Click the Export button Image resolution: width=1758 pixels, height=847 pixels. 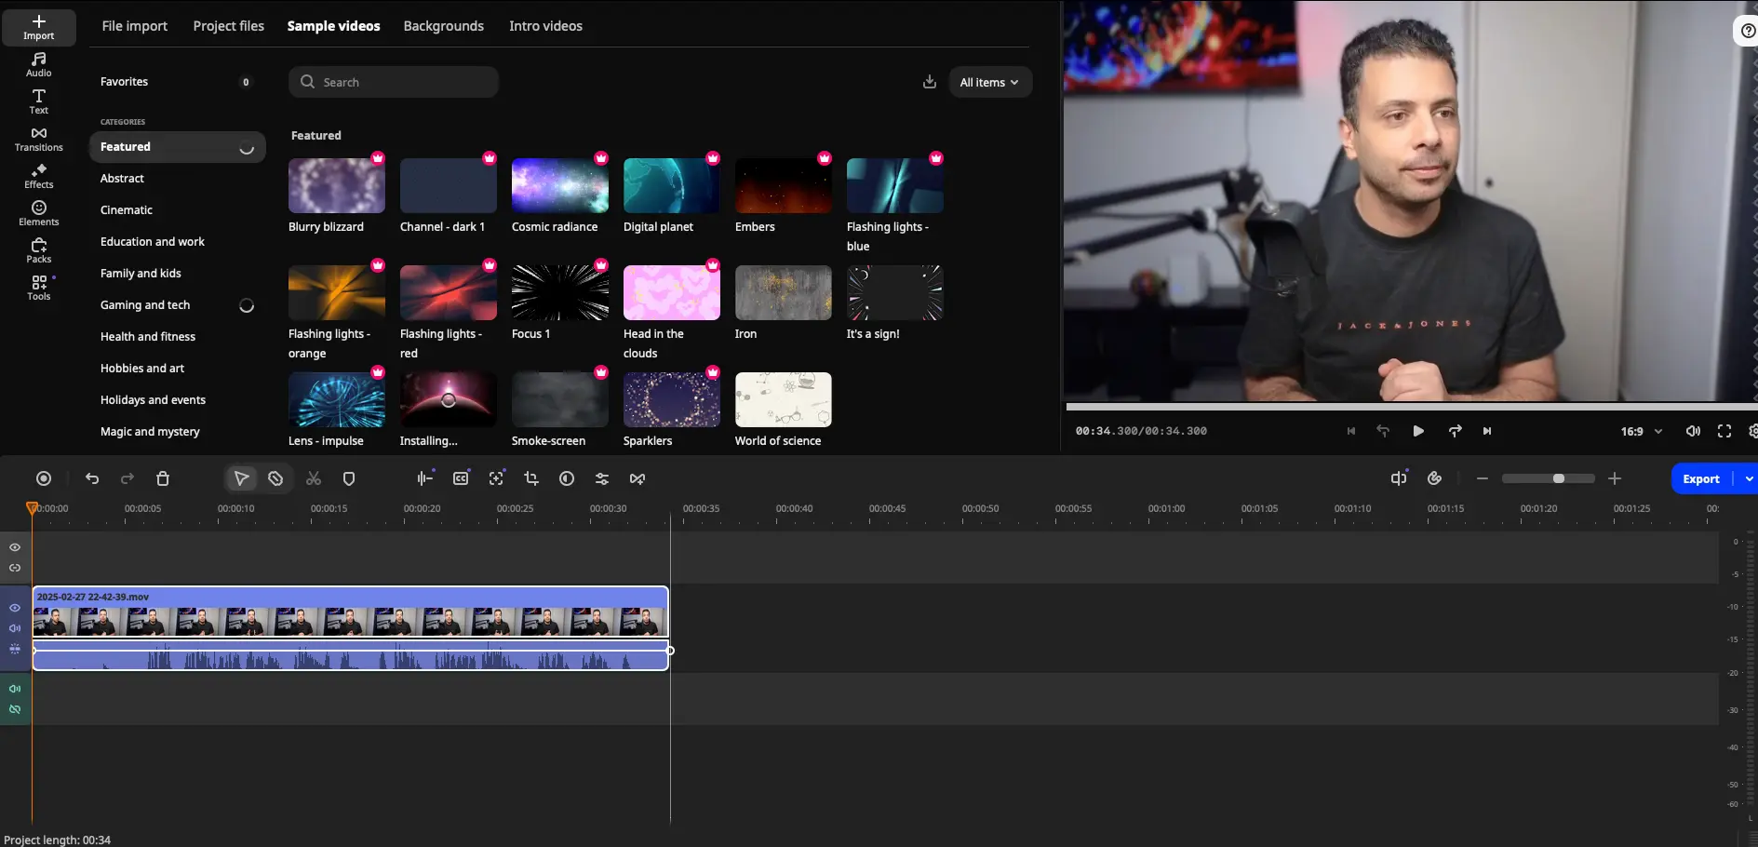tap(1702, 478)
